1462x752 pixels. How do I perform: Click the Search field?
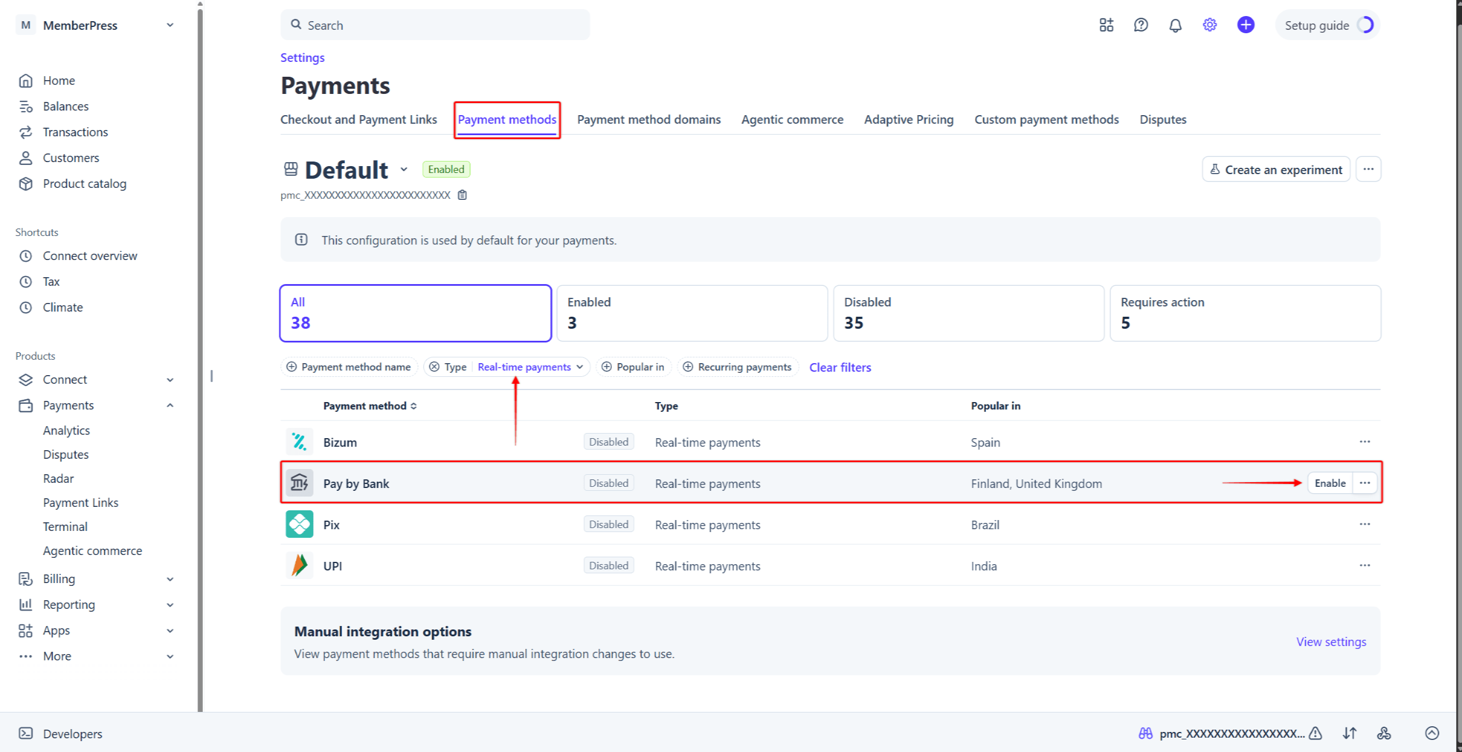(435, 25)
